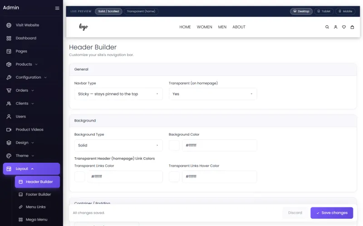Open Menu Links in Layout submenu
The width and height of the screenshot is (363, 226).
click(x=37, y=207)
